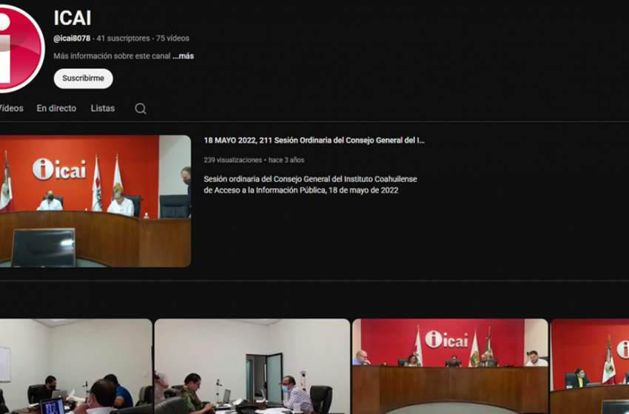Select the Vídeos tab
This screenshot has height=414, width=629.
pyautogui.click(x=10, y=108)
